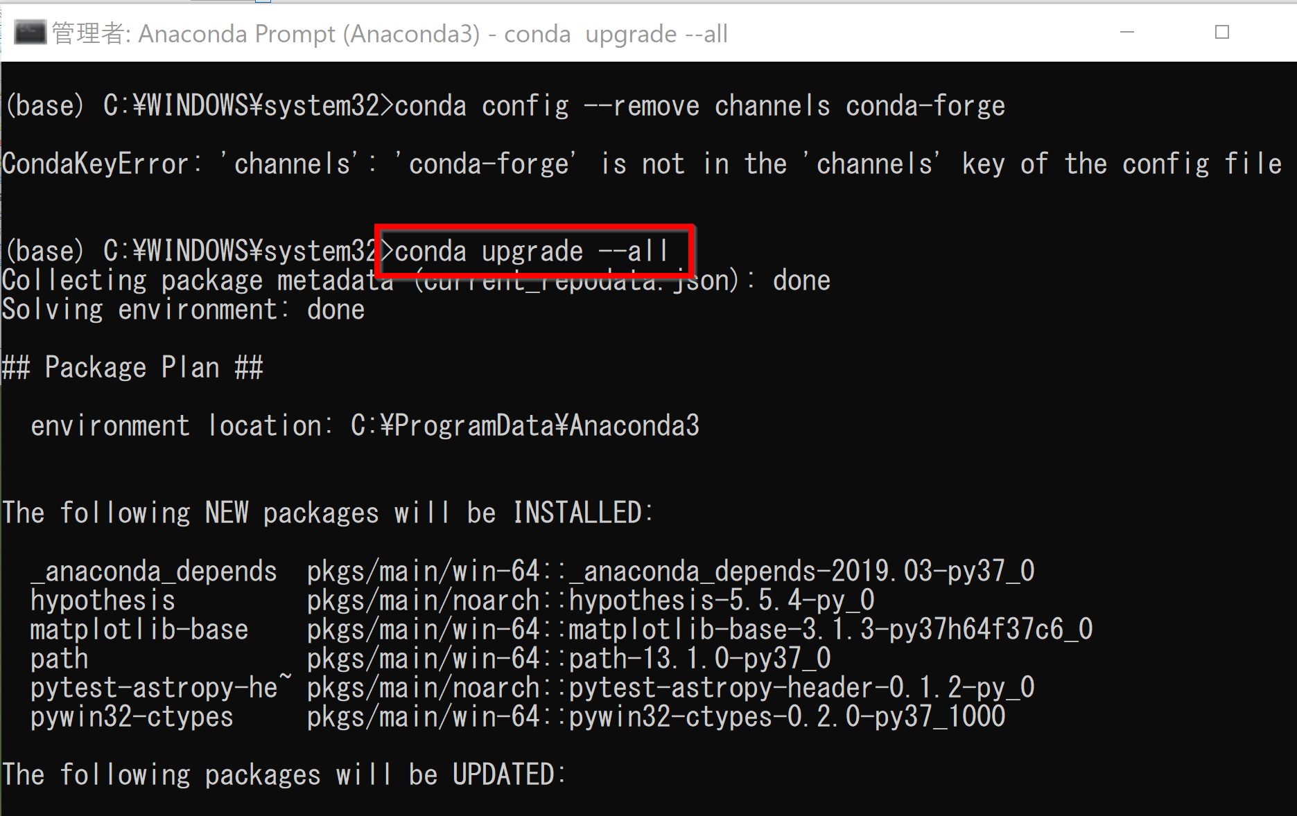Click the Collecting package metadata line
This screenshot has width=1297, height=816.
tap(416, 281)
